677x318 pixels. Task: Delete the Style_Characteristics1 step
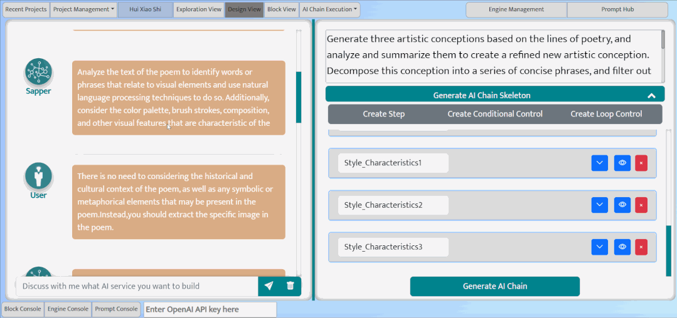click(641, 163)
